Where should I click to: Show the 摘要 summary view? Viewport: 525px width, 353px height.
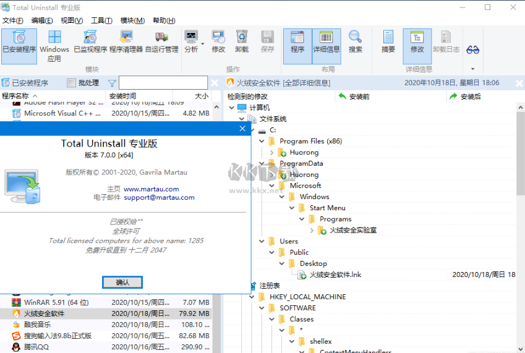(x=388, y=42)
